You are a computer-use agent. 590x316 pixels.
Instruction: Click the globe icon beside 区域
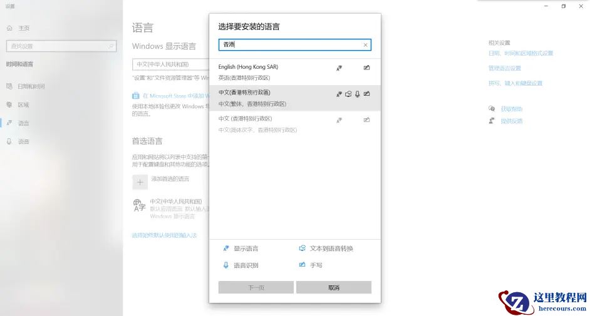[x=9, y=104]
